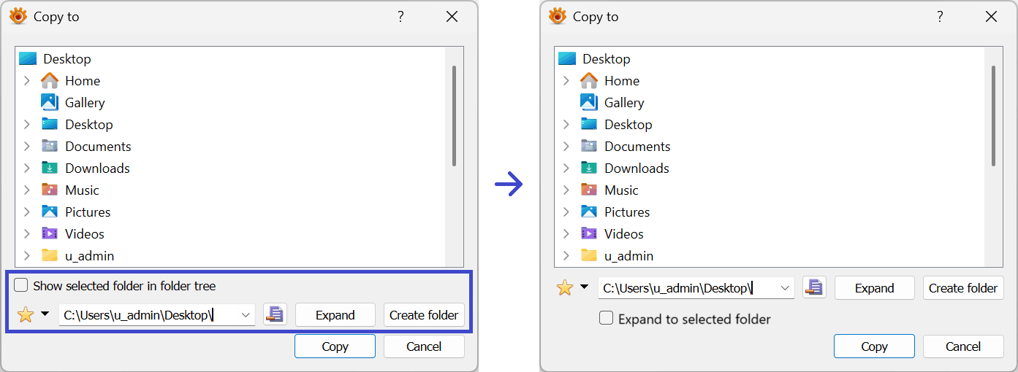Click the u_admin folder icon in left dialog
This screenshot has height=372, width=1018.
[50, 255]
